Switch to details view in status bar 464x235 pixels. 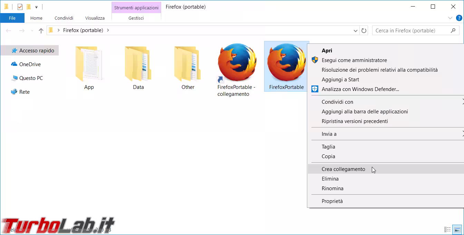447,229
